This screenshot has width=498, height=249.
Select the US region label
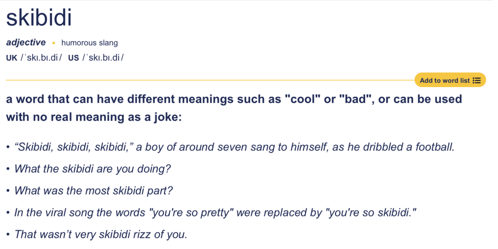coord(73,58)
